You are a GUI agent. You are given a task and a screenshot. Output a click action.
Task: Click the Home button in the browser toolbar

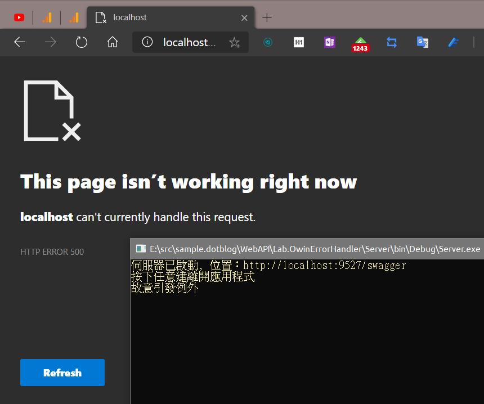coord(112,42)
